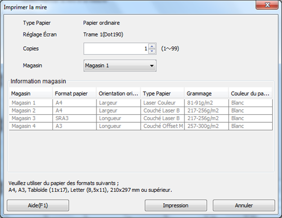Click 217-256g/m2 in the Magasin 2 row

(207, 110)
